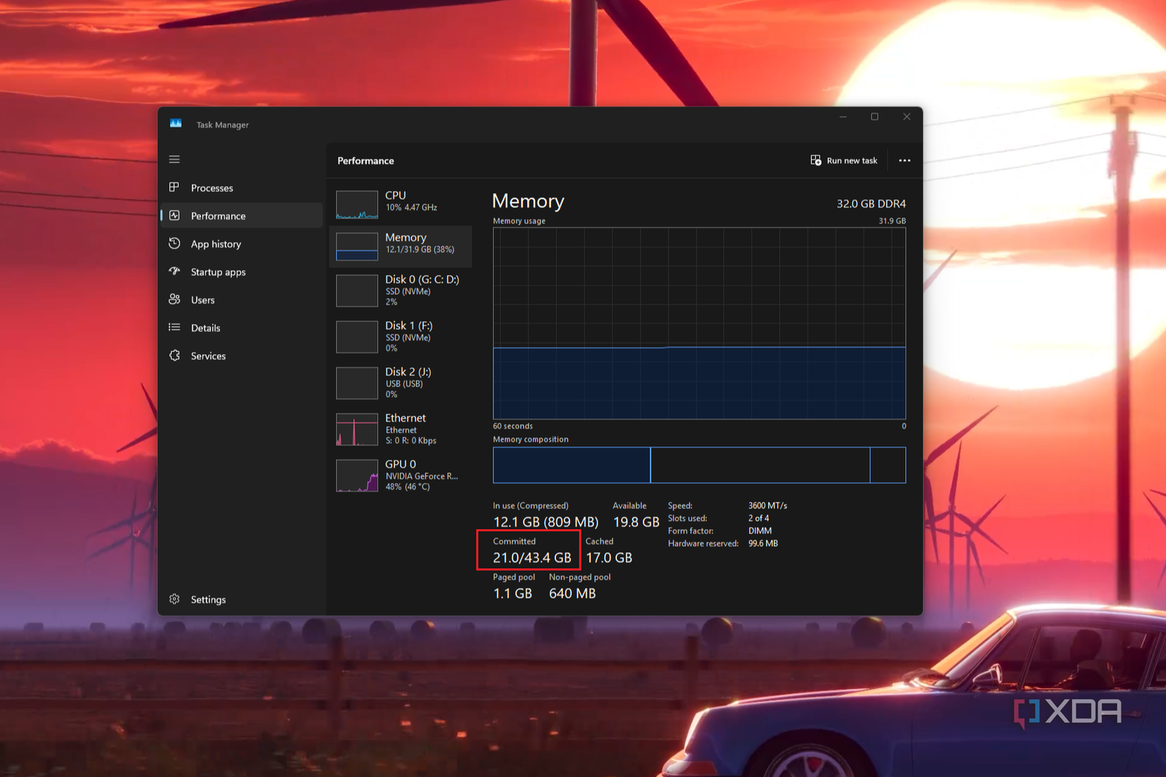The width and height of the screenshot is (1166, 777).
Task: Minimize the Task Manager window
Action: coord(842,117)
